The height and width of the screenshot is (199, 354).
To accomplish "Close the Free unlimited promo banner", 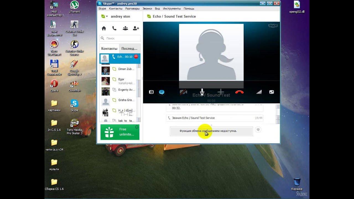I will 137,127.
